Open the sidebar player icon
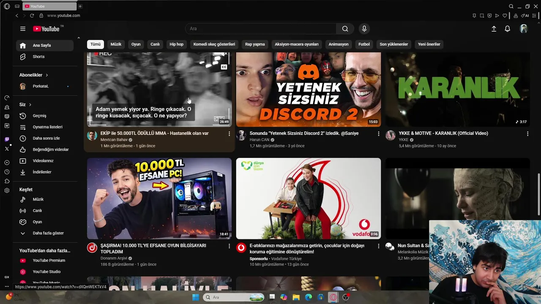 [7, 163]
